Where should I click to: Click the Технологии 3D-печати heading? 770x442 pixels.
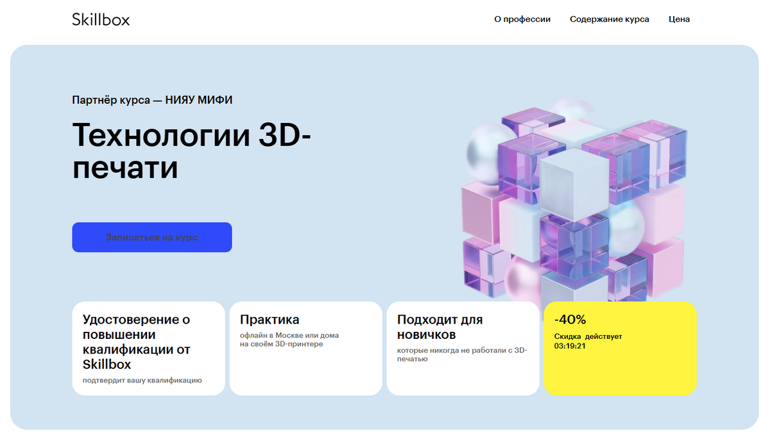tap(191, 151)
